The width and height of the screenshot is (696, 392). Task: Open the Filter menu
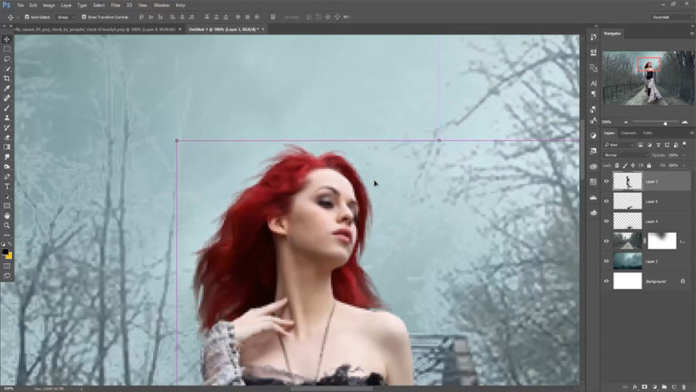point(115,6)
